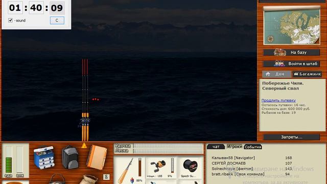Click the Рыбаков на базе: 19 text
The height and width of the screenshot is (184, 327).
[278, 112]
